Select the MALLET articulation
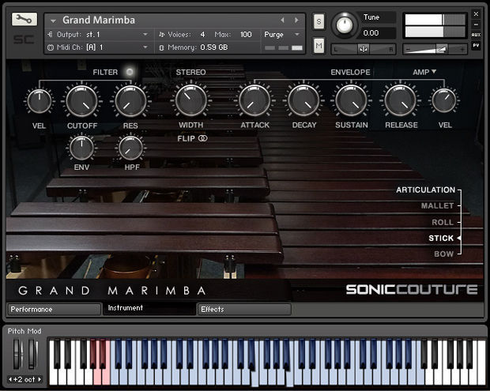This screenshot has width=490, height=391. [x=437, y=206]
